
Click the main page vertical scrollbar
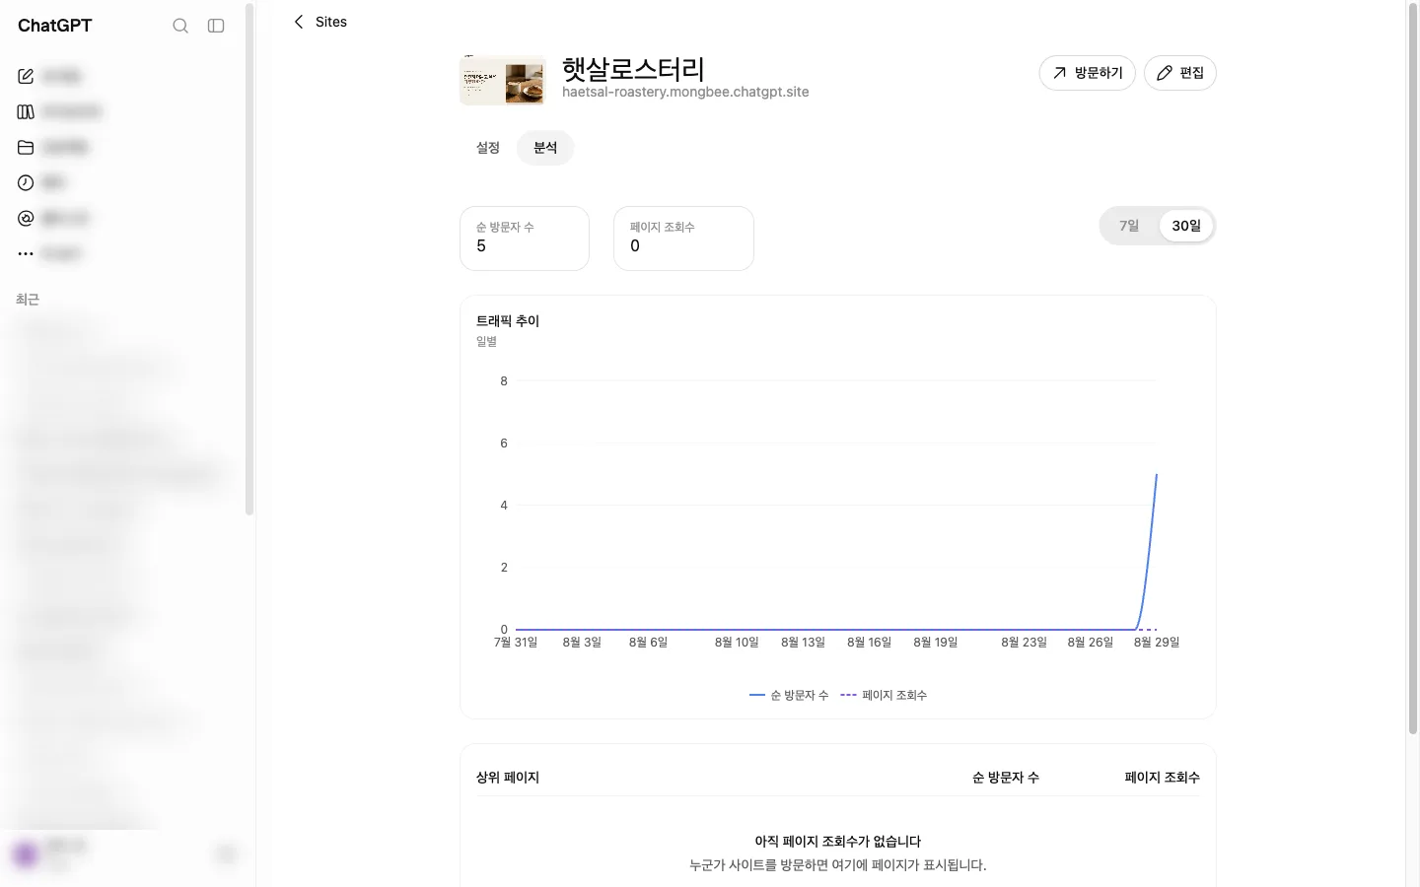1412,370
